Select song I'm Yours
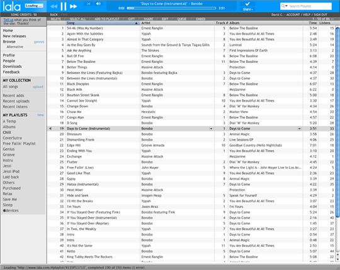This screenshot has height=270, width=340. click(74, 207)
